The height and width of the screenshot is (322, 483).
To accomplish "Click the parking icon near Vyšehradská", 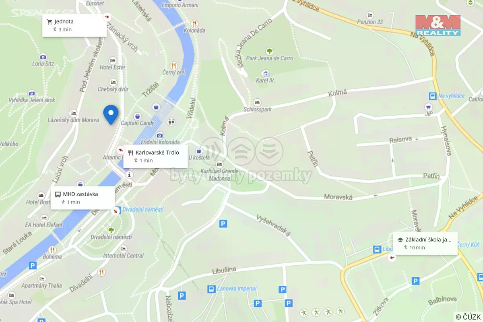I will [x=223, y=223].
